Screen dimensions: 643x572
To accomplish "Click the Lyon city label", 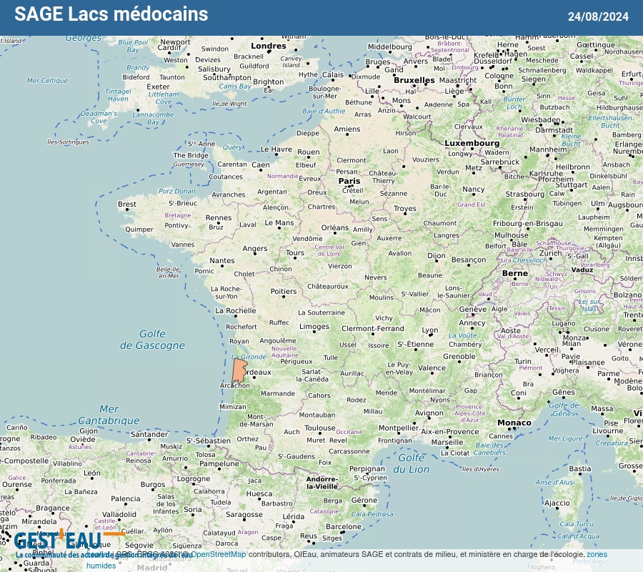I will click(430, 330).
